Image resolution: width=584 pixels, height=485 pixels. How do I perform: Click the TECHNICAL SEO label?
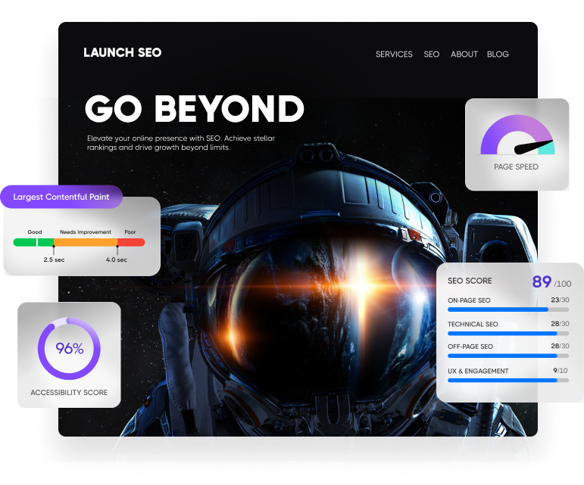click(473, 324)
